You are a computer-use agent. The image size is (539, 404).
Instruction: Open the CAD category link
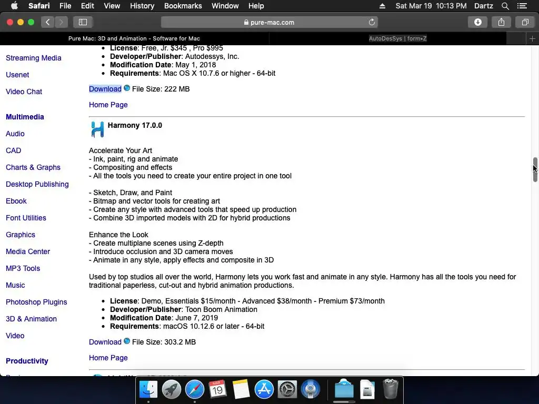pos(13,150)
